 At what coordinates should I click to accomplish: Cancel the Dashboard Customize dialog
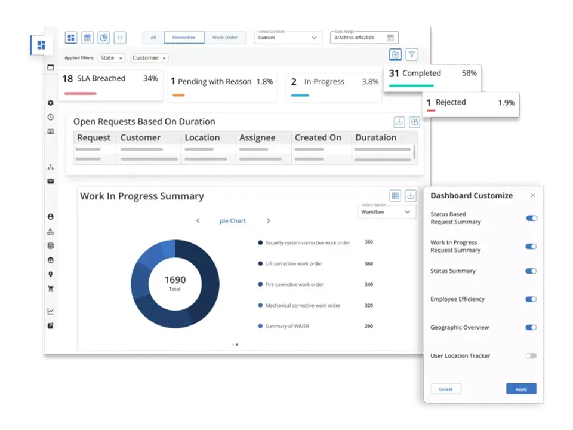[446, 389]
